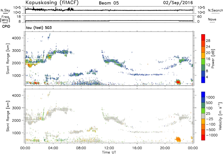Click the '20:00' time tick label

click(x=165, y=148)
